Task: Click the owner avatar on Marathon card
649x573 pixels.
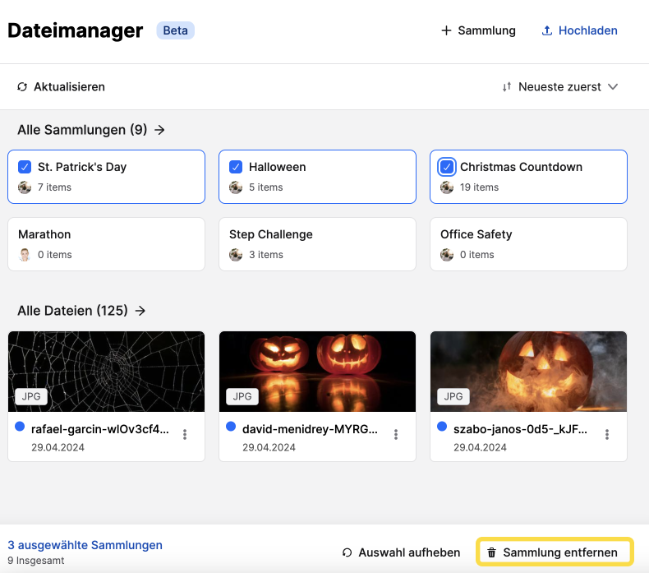Action: pos(25,254)
